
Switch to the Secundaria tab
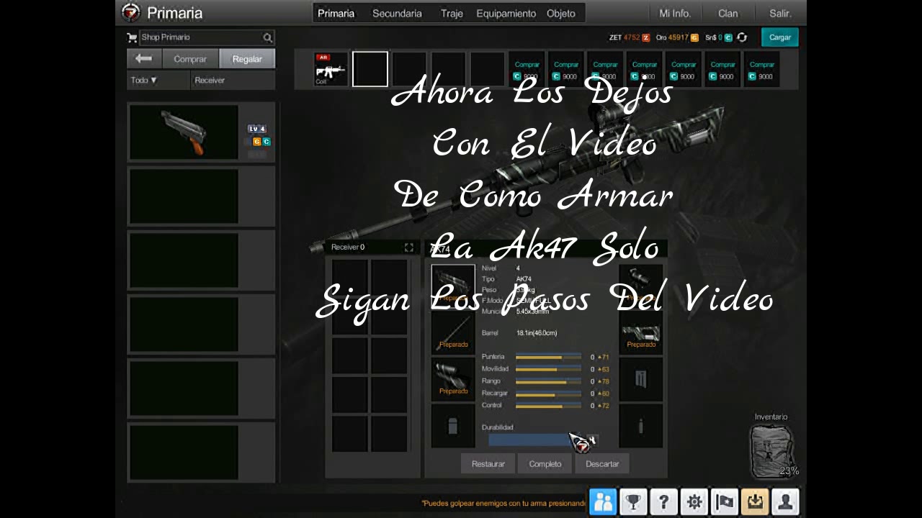click(x=397, y=14)
